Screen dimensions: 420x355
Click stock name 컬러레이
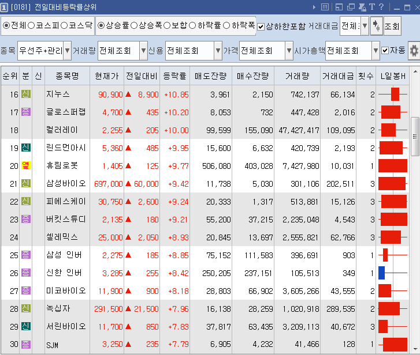coord(62,130)
